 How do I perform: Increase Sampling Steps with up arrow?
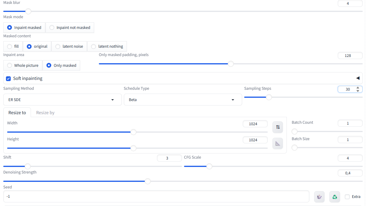click(x=358, y=88)
